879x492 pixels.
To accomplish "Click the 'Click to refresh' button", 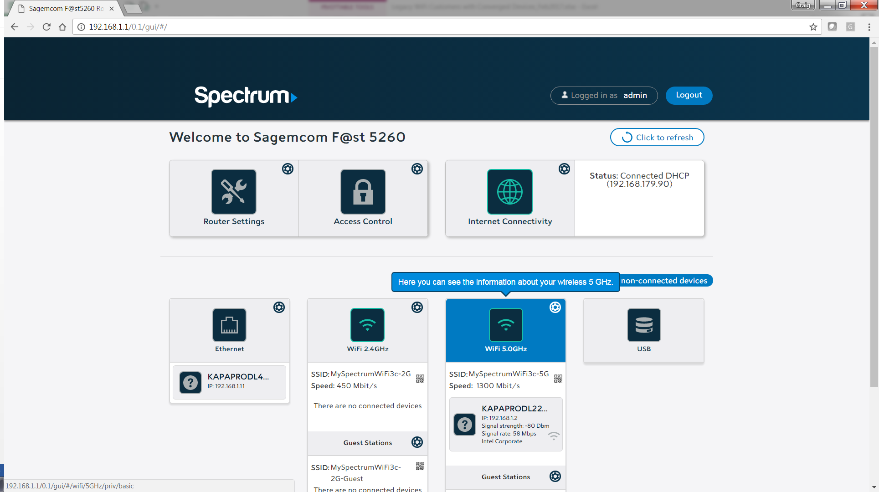I will pos(657,137).
